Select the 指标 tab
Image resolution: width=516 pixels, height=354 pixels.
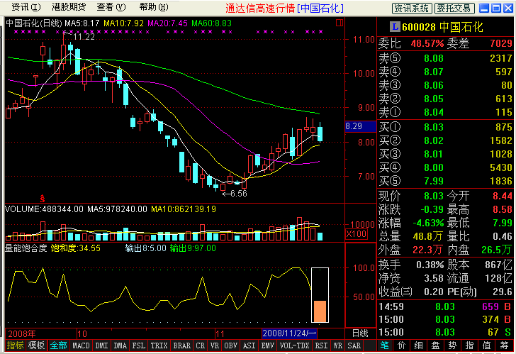(x=15, y=345)
